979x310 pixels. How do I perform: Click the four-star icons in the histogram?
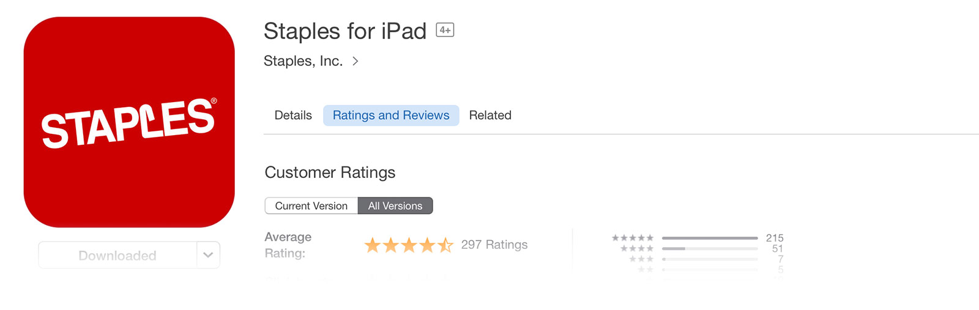pyautogui.click(x=637, y=248)
